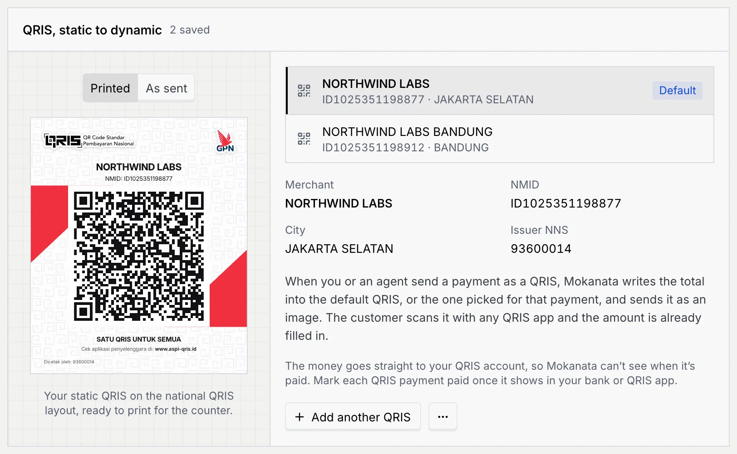737x454 pixels.
Task: Click the QR icon beside NORTHWIND LABS row
Action: (304, 91)
